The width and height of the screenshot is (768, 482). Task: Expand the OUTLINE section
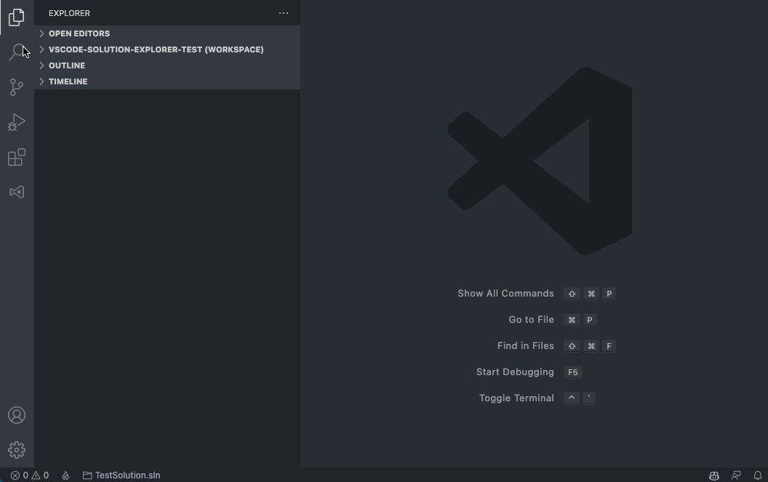[x=66, y=65]
